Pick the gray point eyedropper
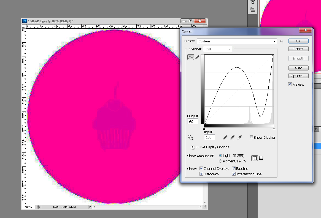The width and height of the screenshot is (321, 218). 232,137
